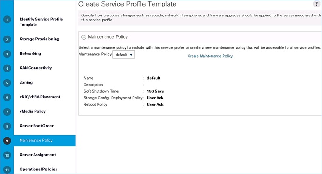Click the 'Storage Config. Deployment Policy' label
The height and width of the screenshot is (174, 322).
[x=113, y=98]
